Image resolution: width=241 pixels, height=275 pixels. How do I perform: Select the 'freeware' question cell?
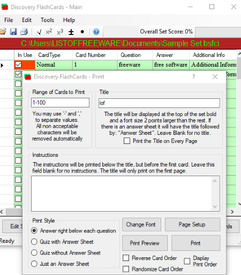pyautogui.click(x=135, y=64)
